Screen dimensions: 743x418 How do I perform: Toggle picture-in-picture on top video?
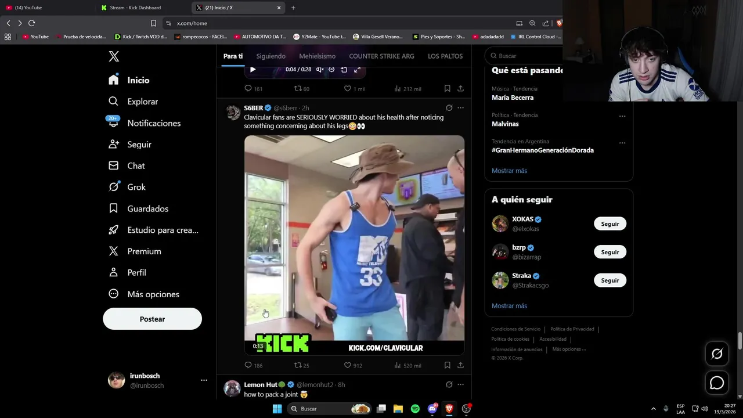coord(344,70)
